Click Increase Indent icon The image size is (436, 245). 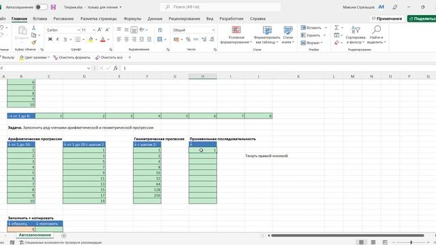149,39
